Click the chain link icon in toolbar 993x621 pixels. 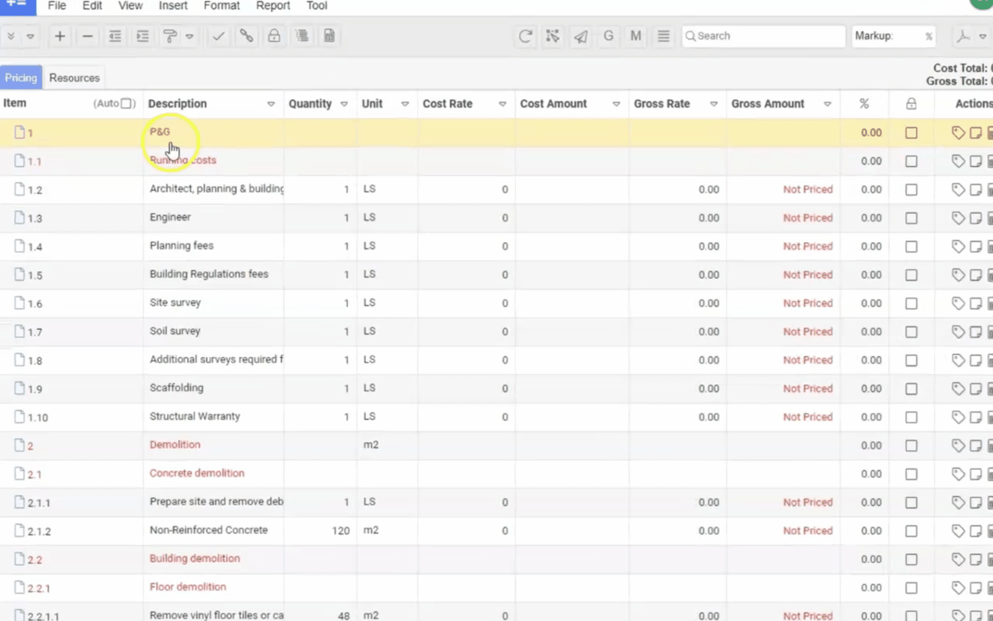pos(247,36)
